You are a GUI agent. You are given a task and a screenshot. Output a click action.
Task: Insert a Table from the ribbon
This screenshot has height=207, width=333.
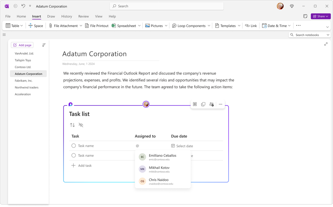[12, 26]
